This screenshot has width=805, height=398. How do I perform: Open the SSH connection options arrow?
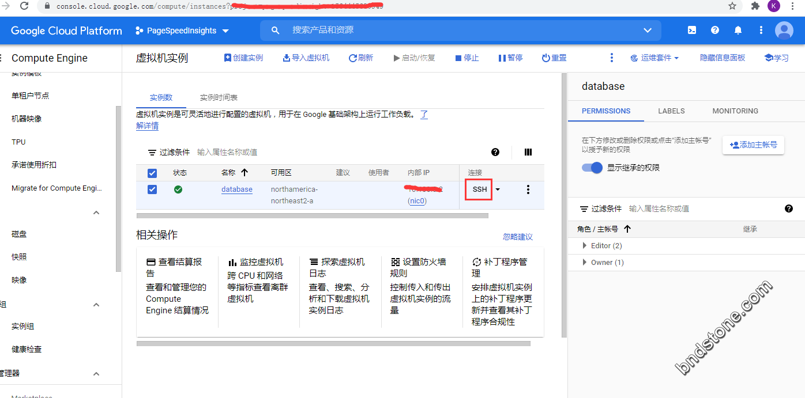coord(498,189)
